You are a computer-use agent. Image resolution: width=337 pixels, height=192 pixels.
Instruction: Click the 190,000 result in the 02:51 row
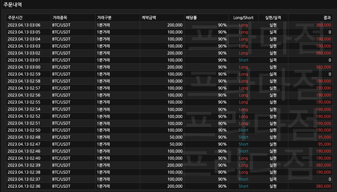point(323,123)
